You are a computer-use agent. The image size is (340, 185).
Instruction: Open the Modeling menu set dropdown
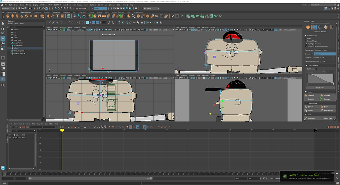[x=8, y=8]
